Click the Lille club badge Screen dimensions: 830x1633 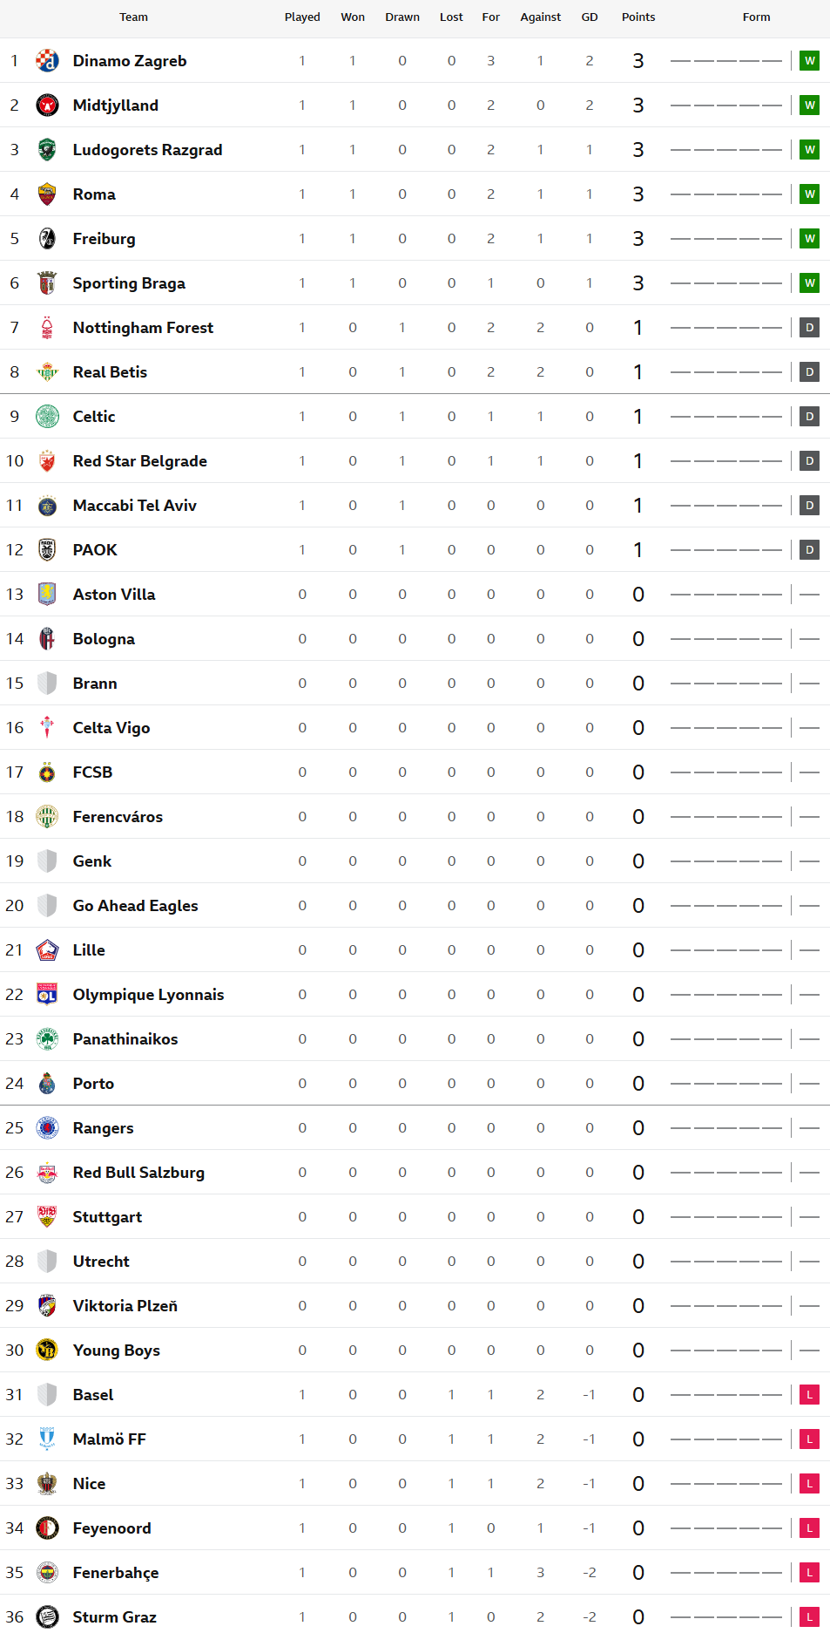47,950
